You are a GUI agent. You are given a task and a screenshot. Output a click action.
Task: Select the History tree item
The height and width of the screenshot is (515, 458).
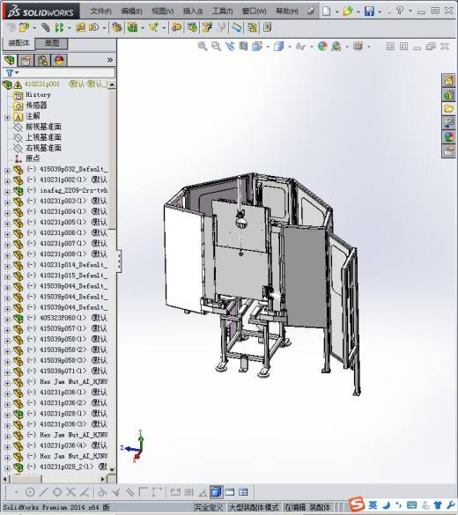(x=38, y=95)
